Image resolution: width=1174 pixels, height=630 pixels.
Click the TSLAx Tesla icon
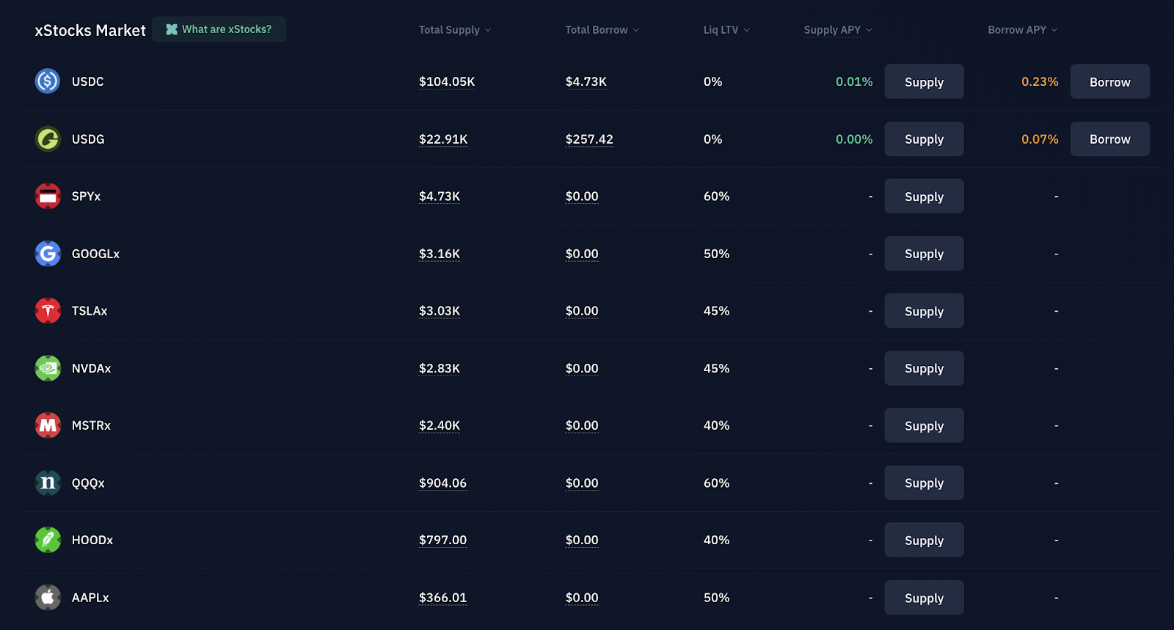[x=48, y=310]
